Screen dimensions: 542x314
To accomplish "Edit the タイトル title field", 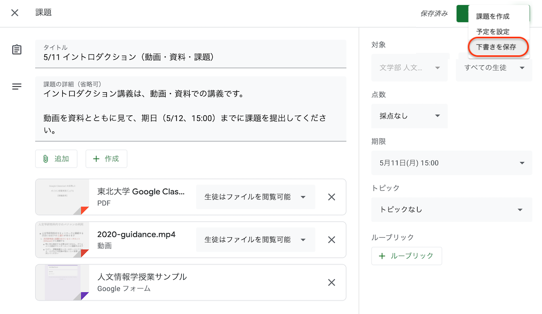I will pos(191,54).
